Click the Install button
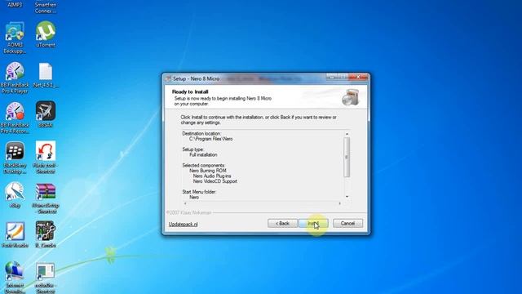Image resolution: width=522 pixels, height=294 pixels. coord(313,223)
